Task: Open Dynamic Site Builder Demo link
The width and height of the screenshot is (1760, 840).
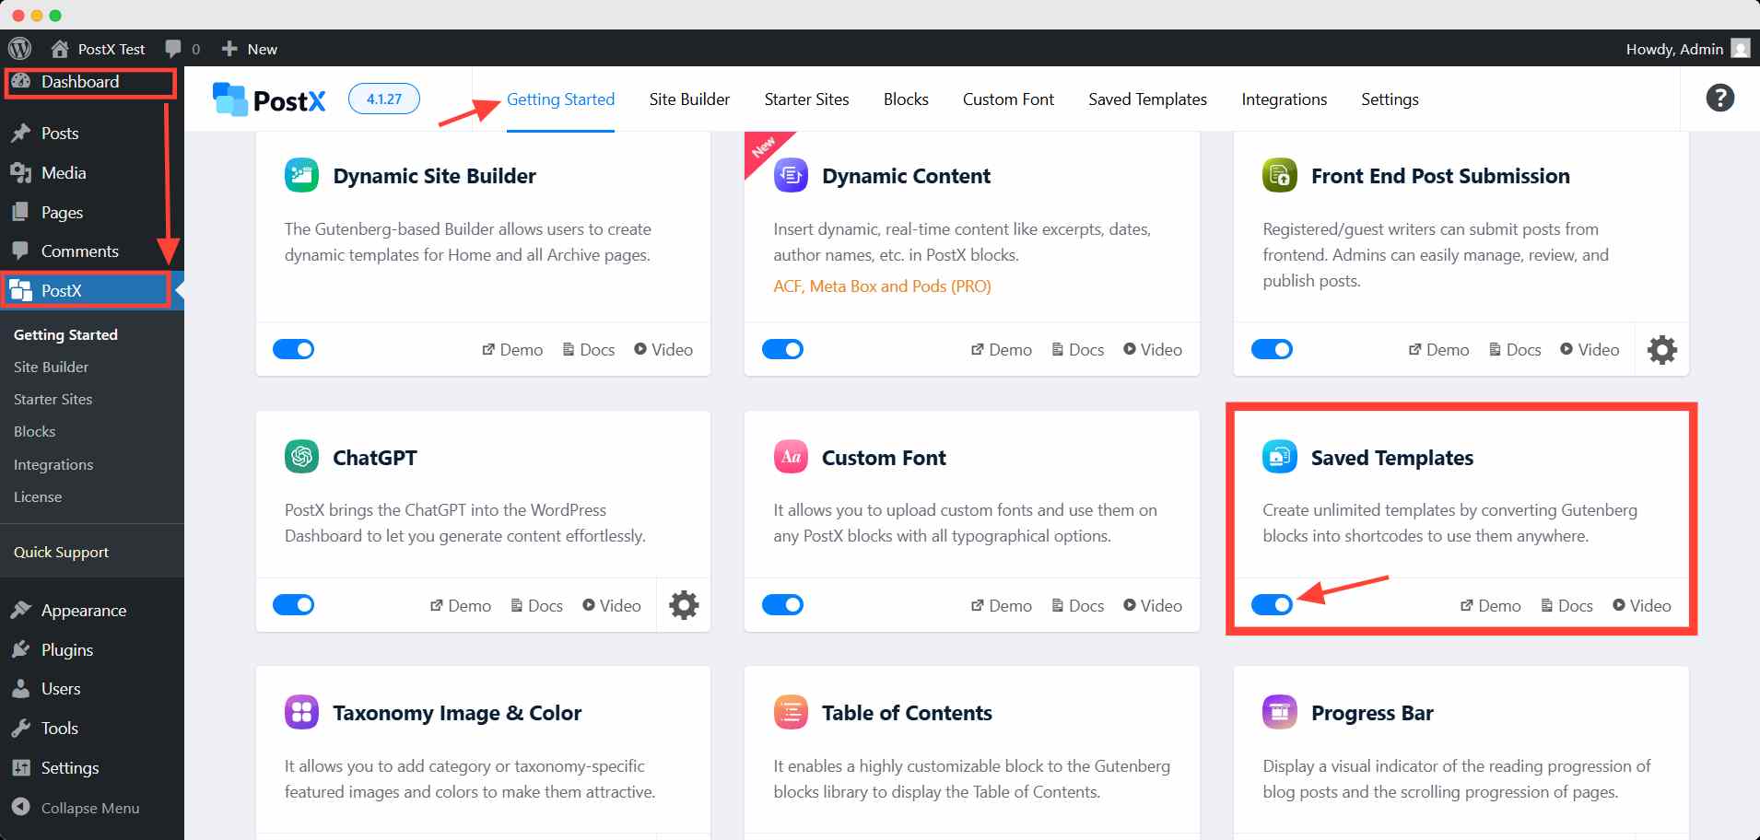Action: pyautogui.click(x=512, y=350)
